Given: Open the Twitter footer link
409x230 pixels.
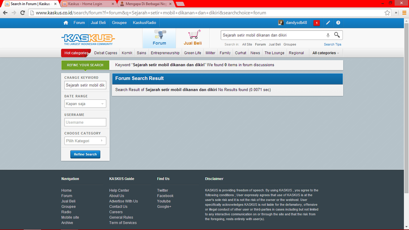Looking at the screenshot, I should 163,190.
